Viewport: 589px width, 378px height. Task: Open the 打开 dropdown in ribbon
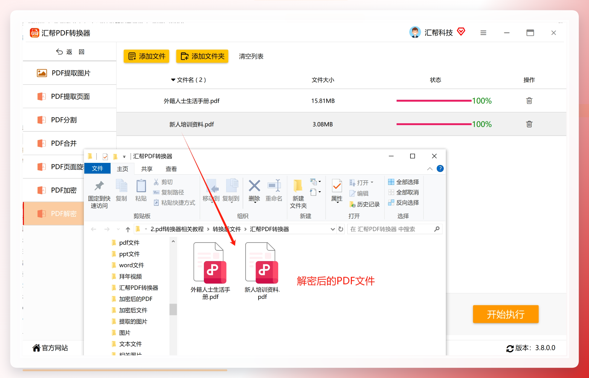tap(362, 183)
